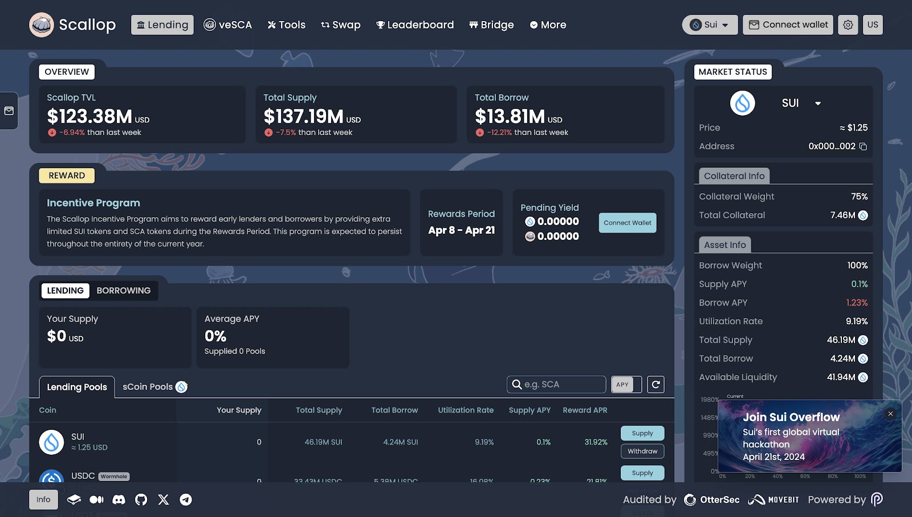Switch to the LENDING tab
This screenshot has height=517, width=912.
(65, 291)
